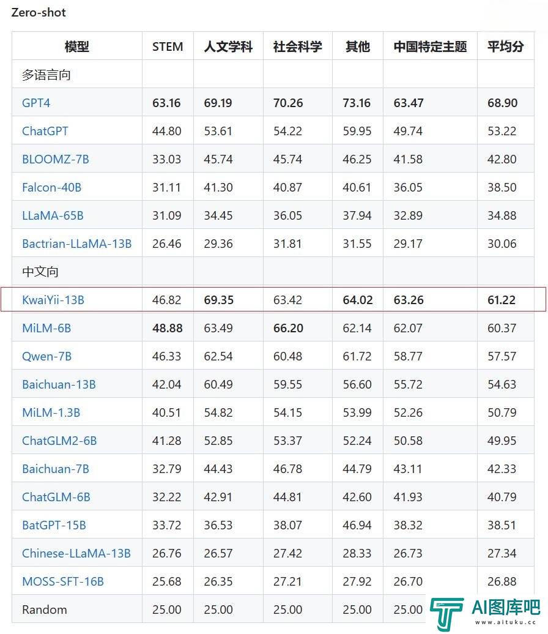Open the Qwen-7B model link
The image size is (548, 634).
47,356
